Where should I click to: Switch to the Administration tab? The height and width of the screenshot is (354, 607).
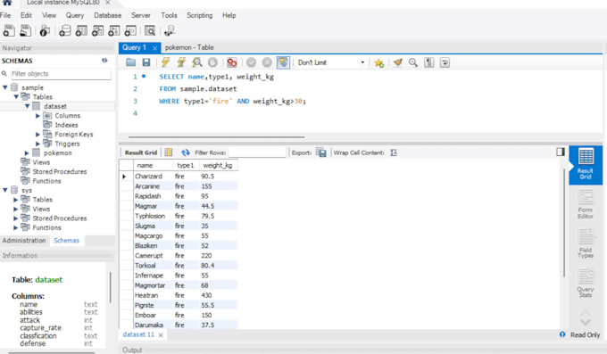click(24, 240)
